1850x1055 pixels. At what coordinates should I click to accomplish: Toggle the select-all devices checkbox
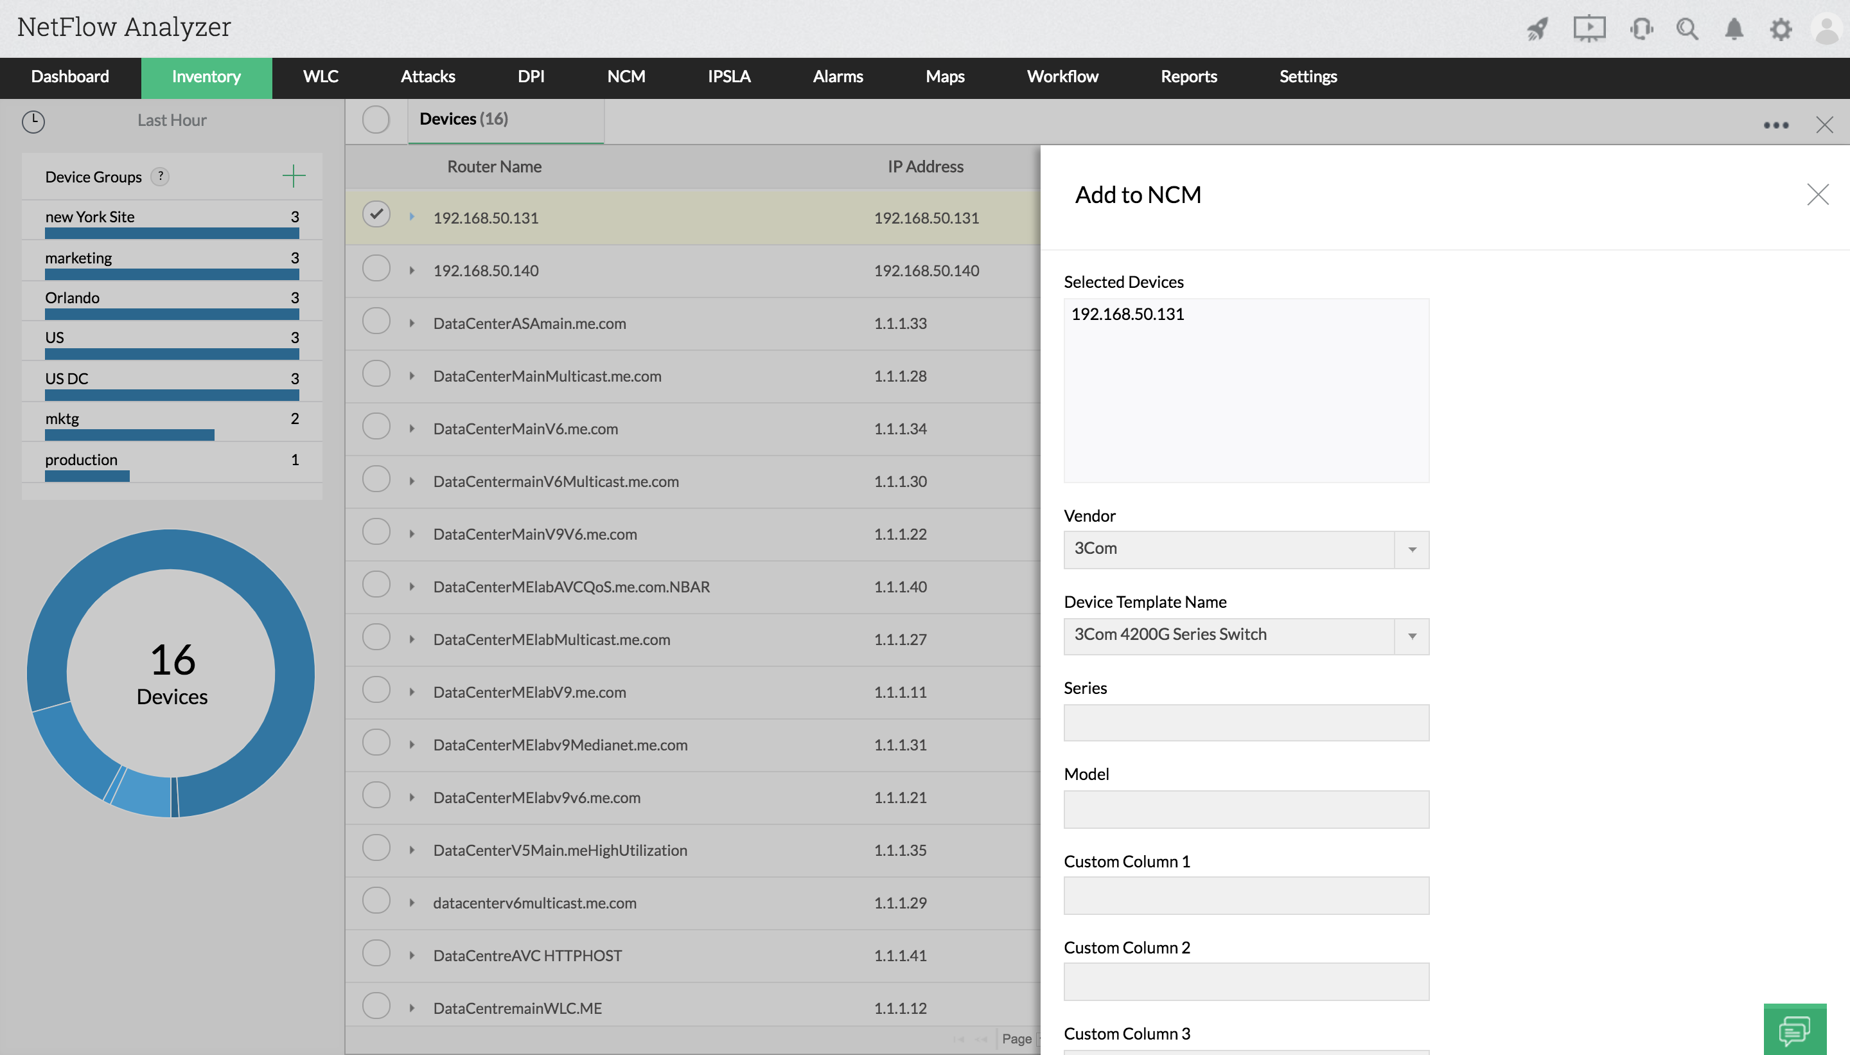click(376, 120)
